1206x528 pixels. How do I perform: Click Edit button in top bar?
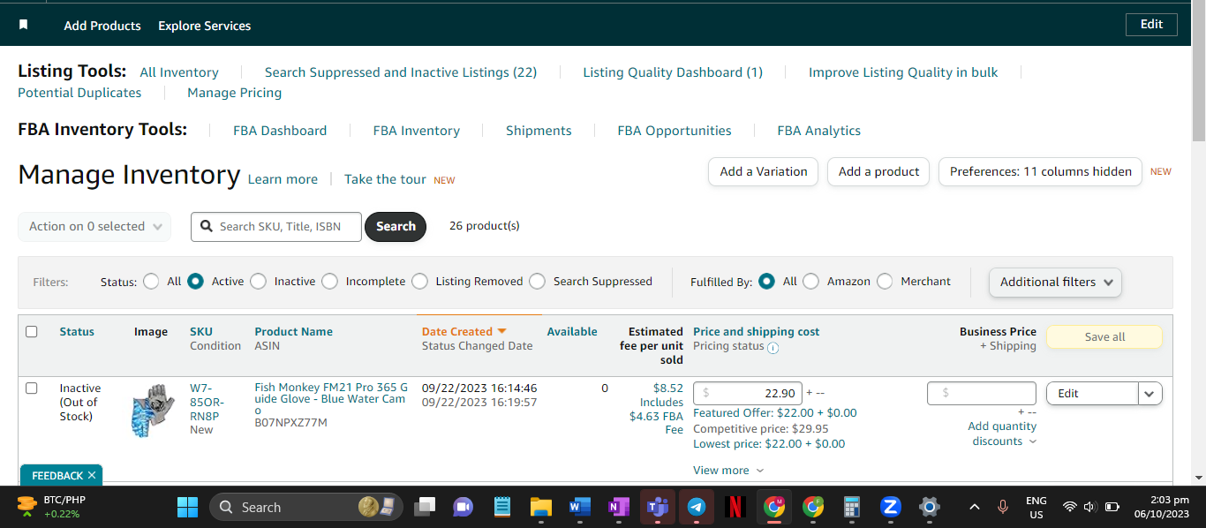pos(1151,25)
